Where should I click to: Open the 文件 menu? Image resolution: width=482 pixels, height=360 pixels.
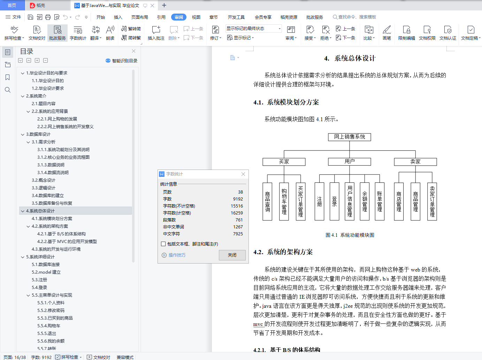14,17
